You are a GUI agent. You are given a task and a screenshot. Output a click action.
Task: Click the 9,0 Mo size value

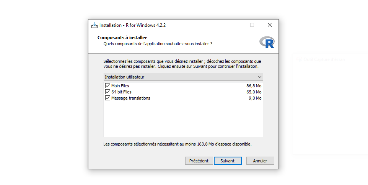255,98
